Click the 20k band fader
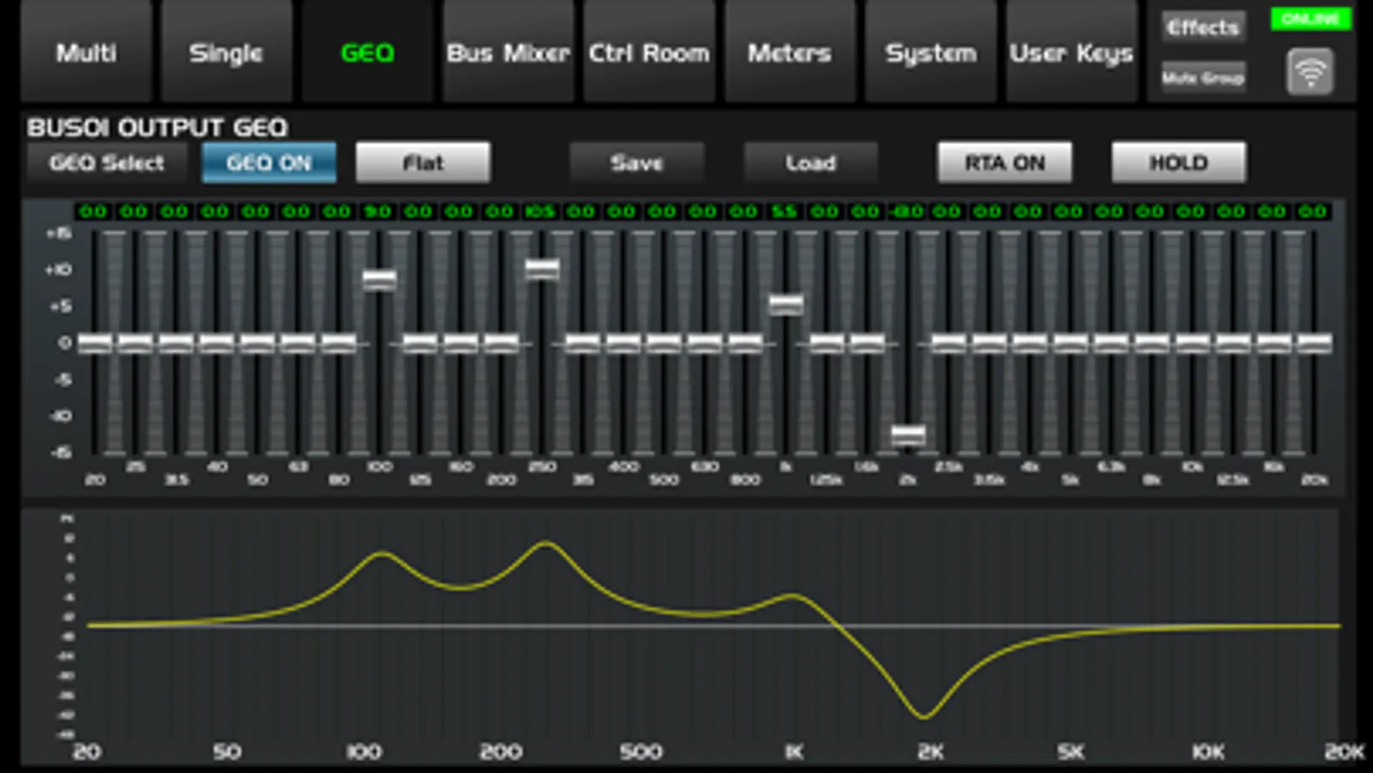This screenshot has width=1373, height=773. pyautogui.click(x=1315, y=343)
